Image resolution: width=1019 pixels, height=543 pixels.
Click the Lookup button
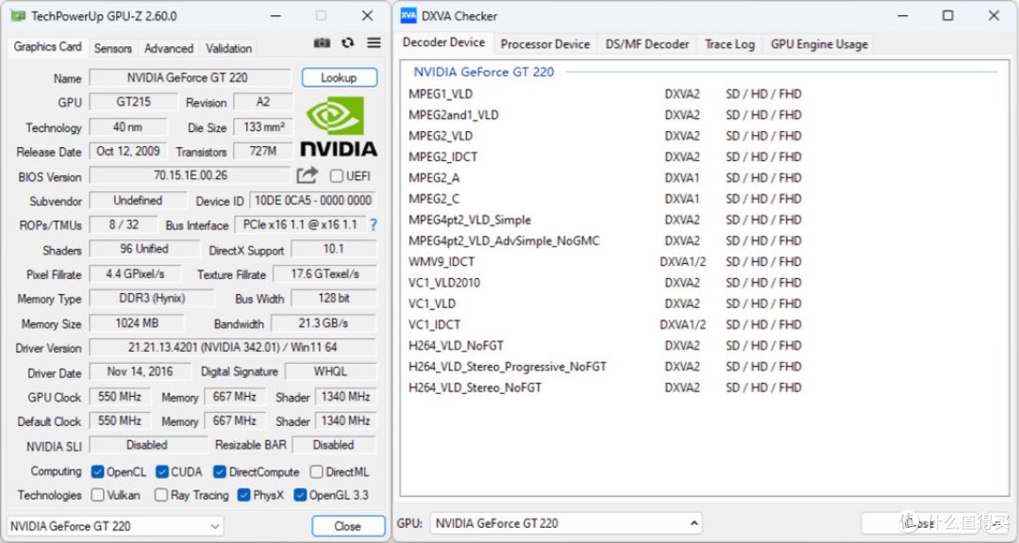pos(340,77)
